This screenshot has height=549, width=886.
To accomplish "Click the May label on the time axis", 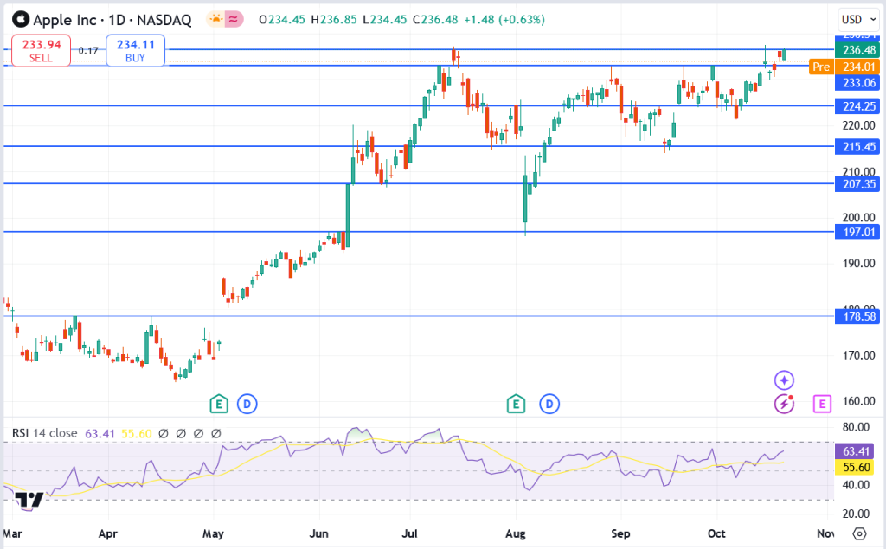I will tap(213, 533).
